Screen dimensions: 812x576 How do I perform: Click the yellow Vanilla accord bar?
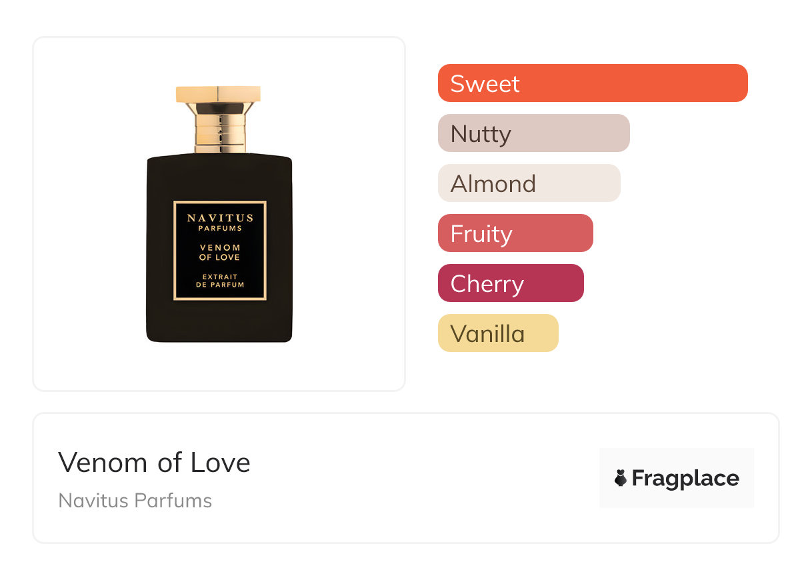coord(497,333)
